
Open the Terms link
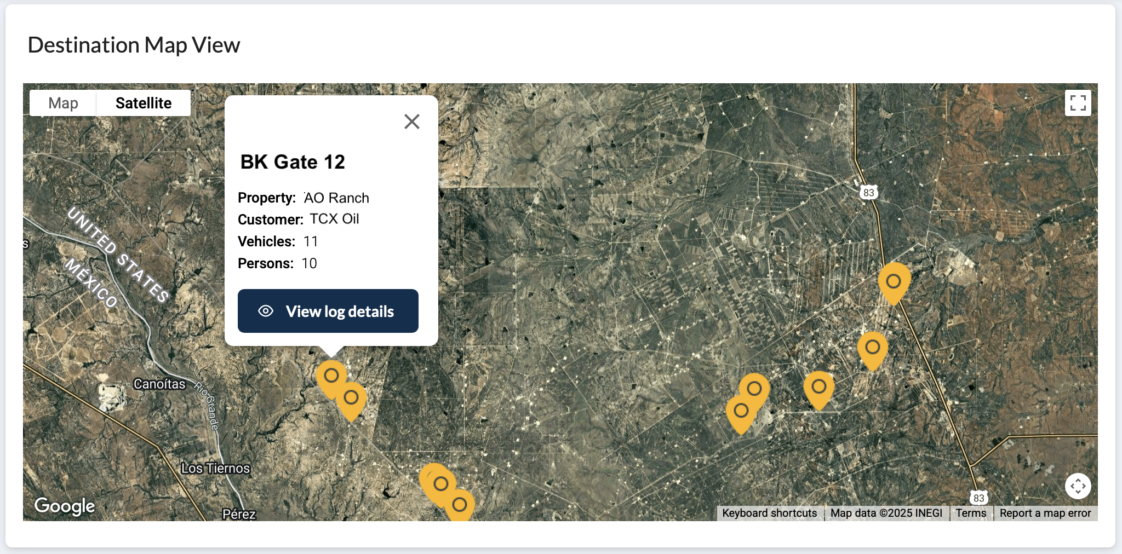pyautogui.click(x=971, y=513)
